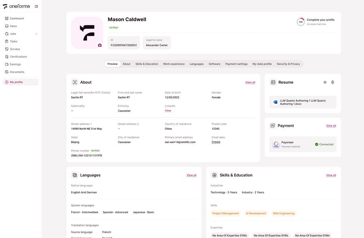Switch to the Skills & Education tab
Image resolution: width=364 pixels, height=238 pixels.
pos(147,64)
